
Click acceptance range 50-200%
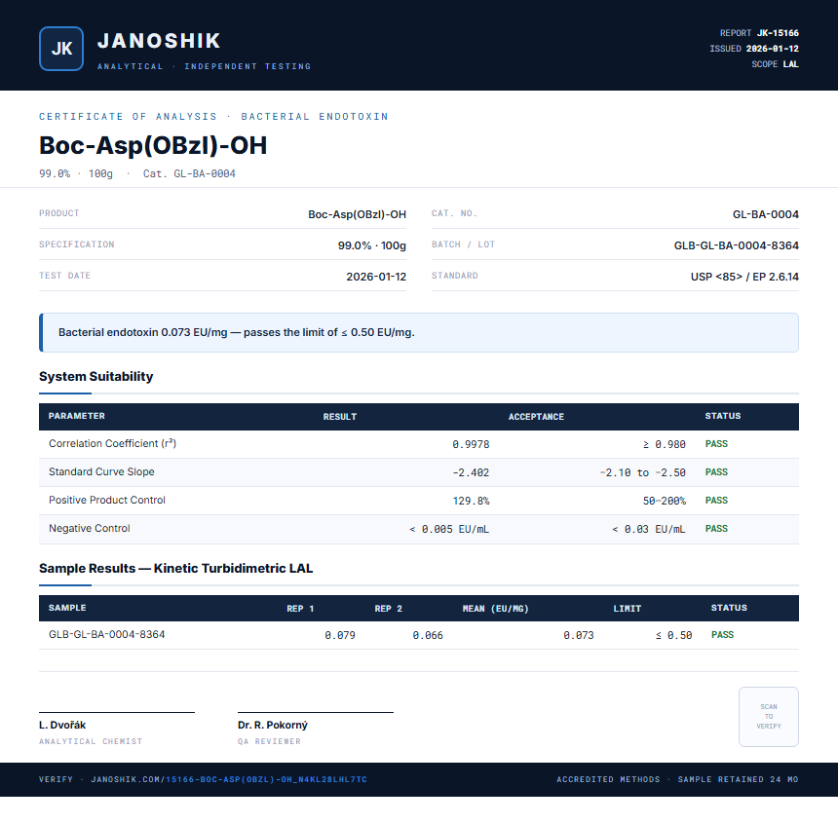click(665, 501)
